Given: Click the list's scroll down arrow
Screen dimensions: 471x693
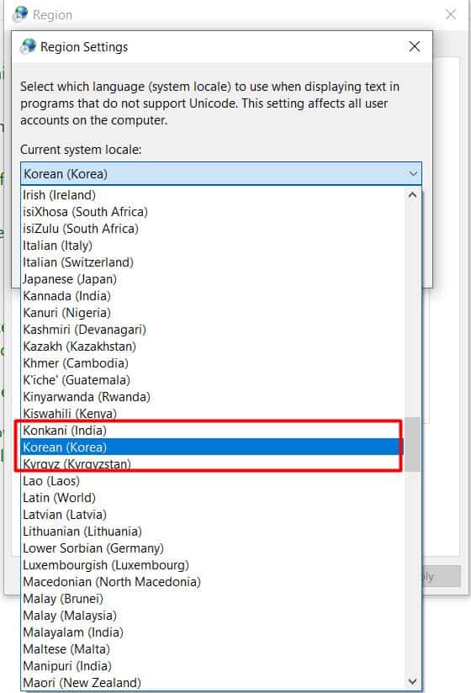Looking at the screenshot, I should 412,681.
